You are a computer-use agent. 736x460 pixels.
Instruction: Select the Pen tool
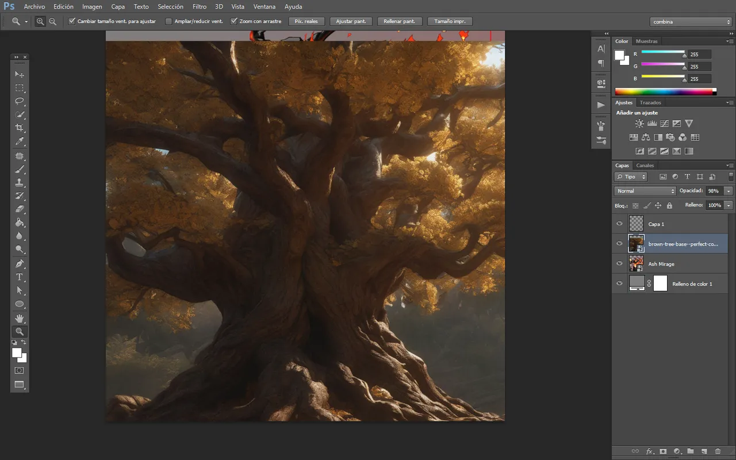coord(20,264)
